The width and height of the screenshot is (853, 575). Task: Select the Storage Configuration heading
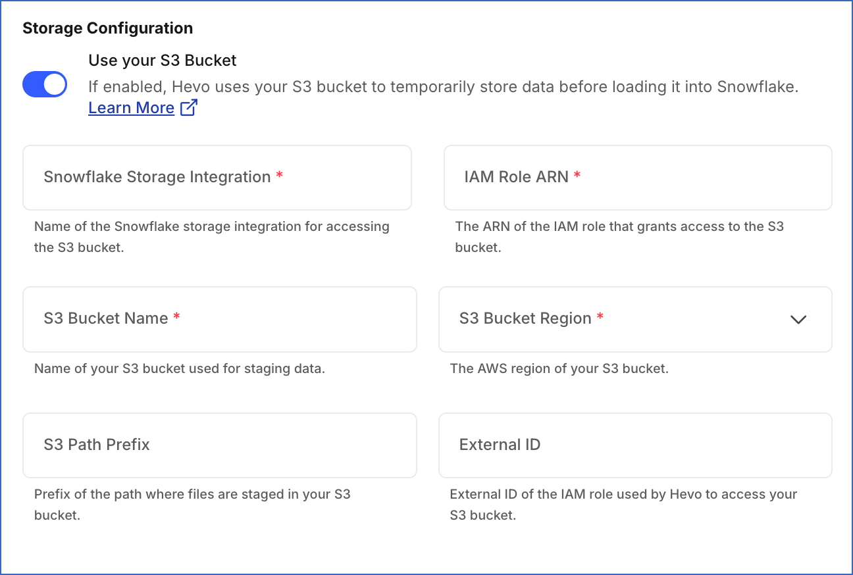pyautogui.click(x=107, y=28)
